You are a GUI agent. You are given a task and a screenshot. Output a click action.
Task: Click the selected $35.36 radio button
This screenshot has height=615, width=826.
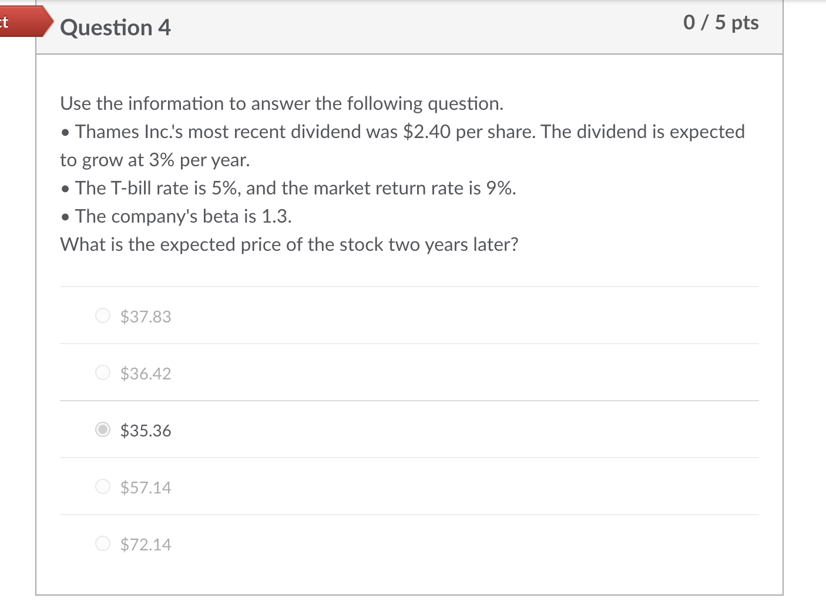click(103, 430)
